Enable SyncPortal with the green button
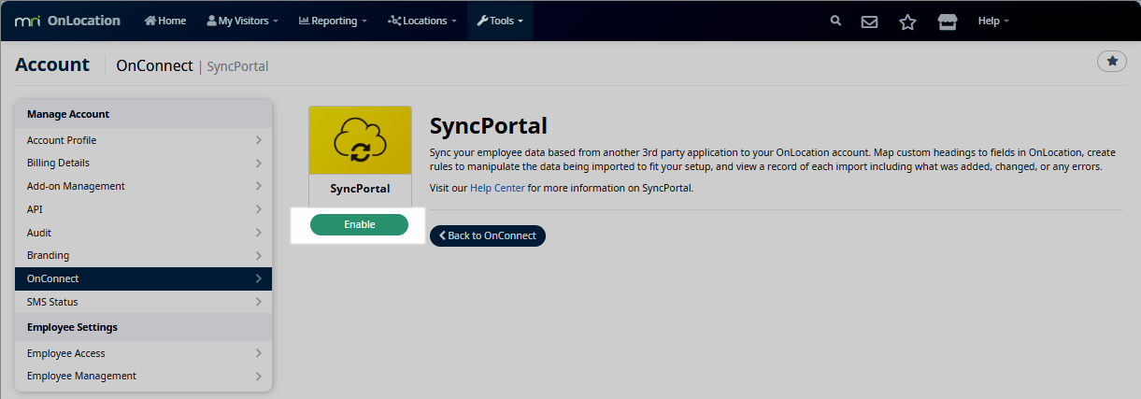 tap(359, 224)
